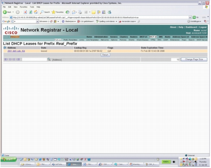Focus the page size field showing 10
Image resolution: width=211 pixels, height=168 pixels.
(x=175, y=59)
